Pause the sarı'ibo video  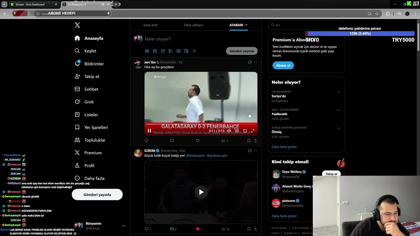pos(149,131)
